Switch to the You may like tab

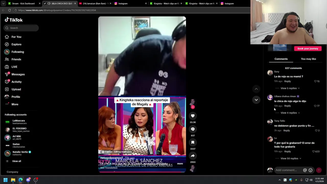[x=308, y=59]
